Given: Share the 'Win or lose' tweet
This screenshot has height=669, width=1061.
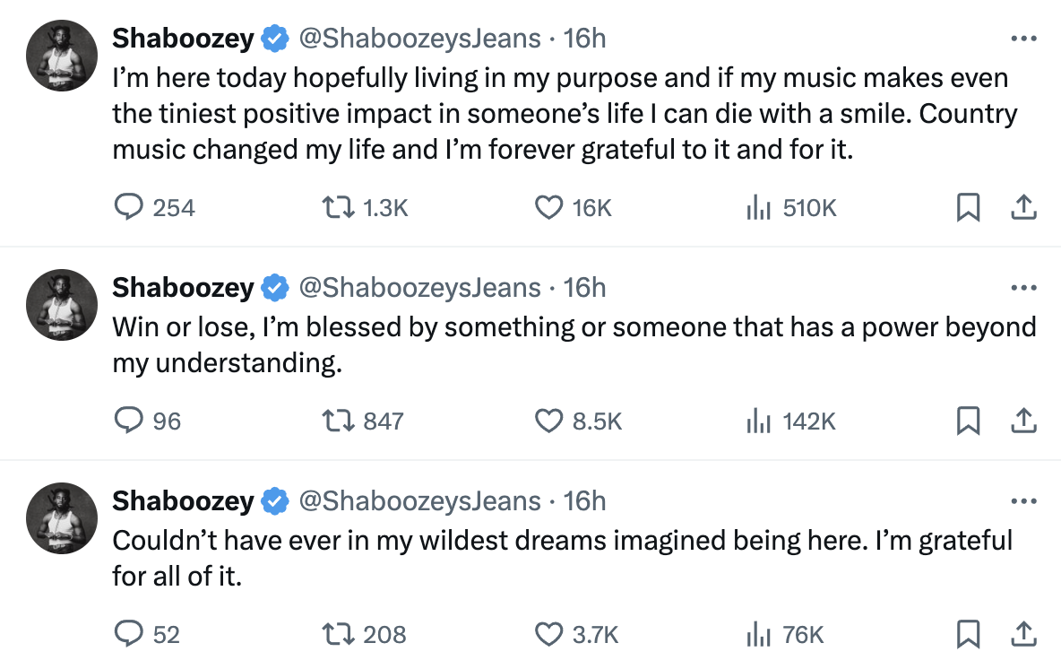Looking at the screenshot, I should [1023, 421].
